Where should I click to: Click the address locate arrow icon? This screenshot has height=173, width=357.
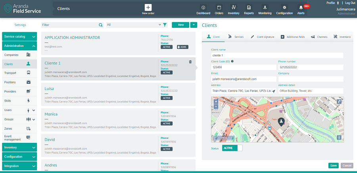pyautogui.click(x=274, y=91)
